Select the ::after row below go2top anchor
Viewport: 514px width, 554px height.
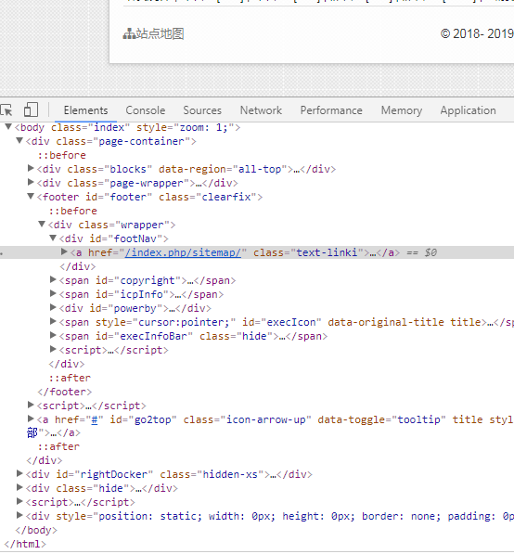pos(58,446)
